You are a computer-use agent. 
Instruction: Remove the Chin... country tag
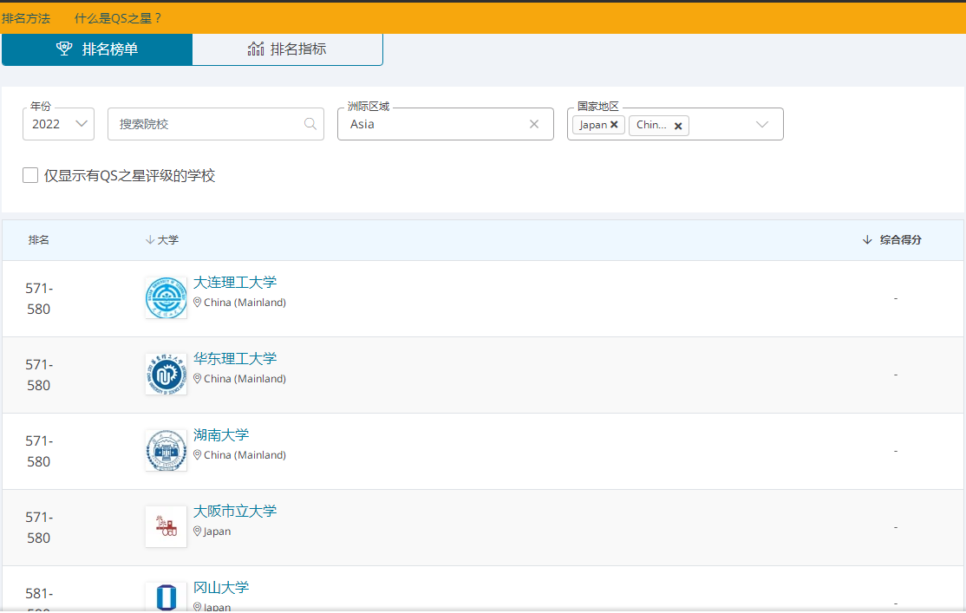[x=678, y=126]
